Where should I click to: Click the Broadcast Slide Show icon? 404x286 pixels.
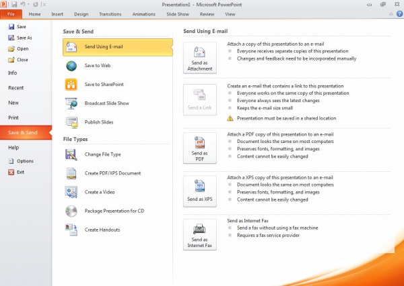[71, 103]
